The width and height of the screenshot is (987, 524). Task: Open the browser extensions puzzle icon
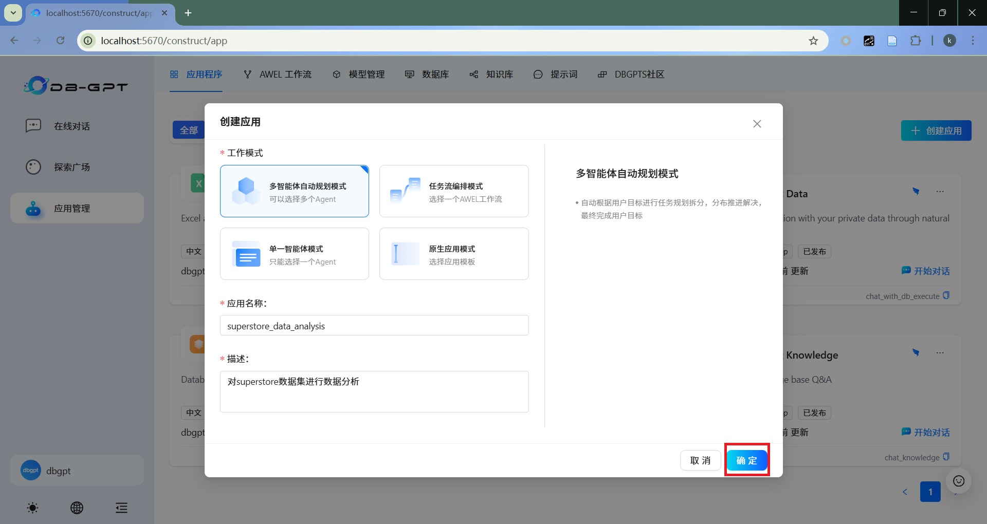point(916,41)
